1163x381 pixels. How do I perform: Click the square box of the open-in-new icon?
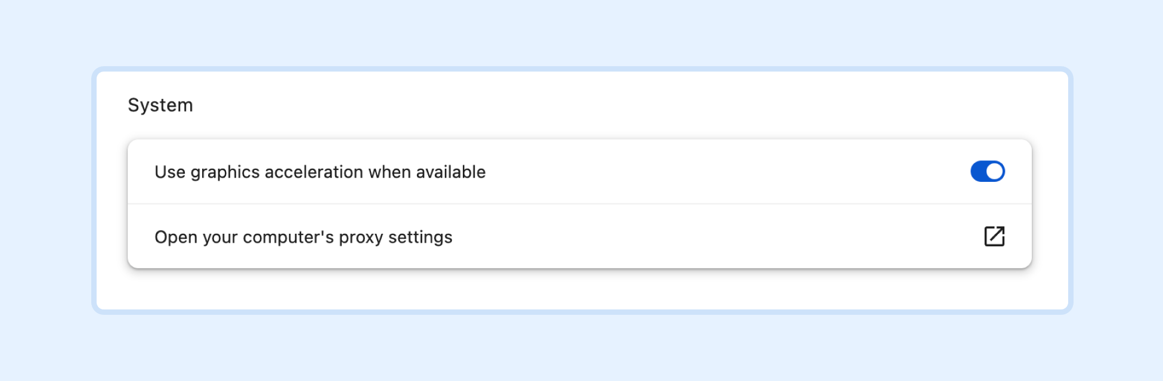(992, 238)
